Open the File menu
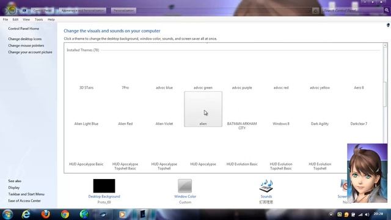The width and height of the screenshot is (391, 220). [5, 20]
